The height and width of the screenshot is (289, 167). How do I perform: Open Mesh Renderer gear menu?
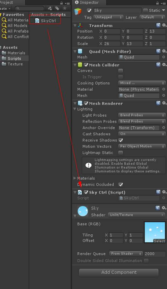(164, 103)
